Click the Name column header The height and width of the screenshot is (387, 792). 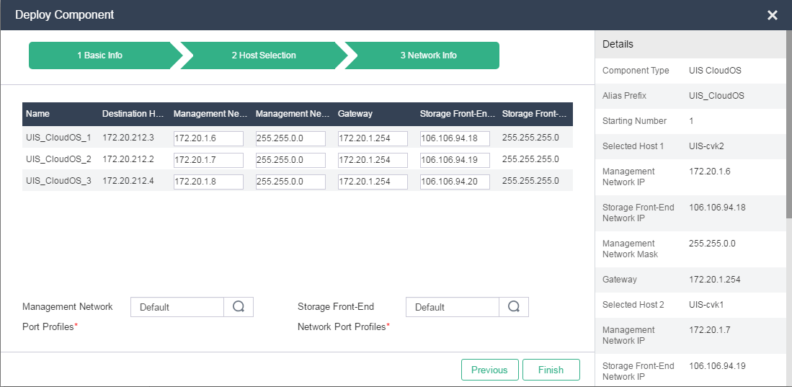click(x=37, y=114)
